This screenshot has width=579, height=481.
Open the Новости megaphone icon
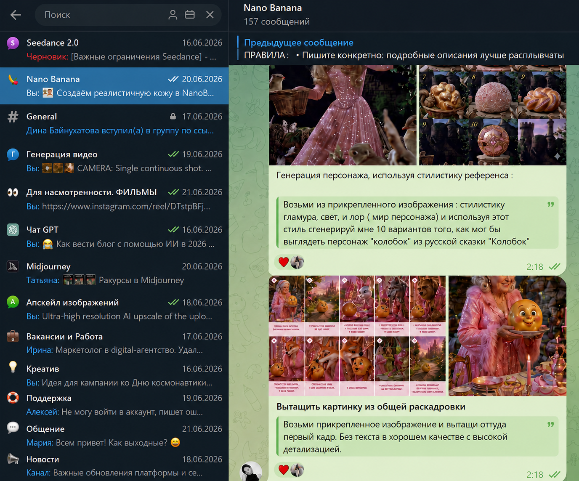13,459
